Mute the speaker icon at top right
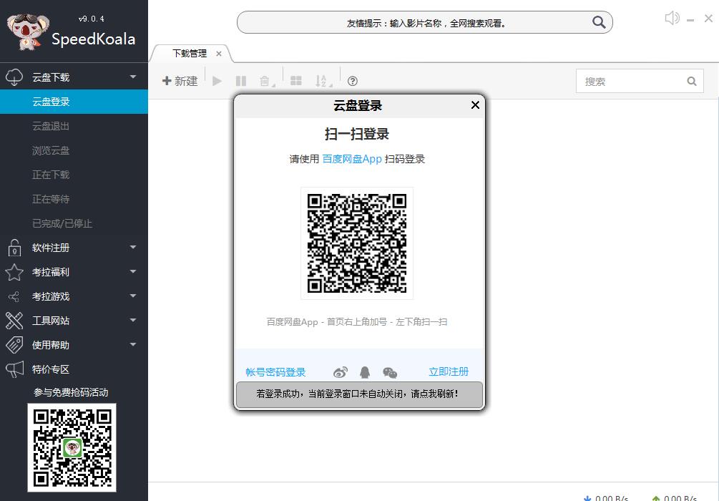The width and height of the screenshot is (719, 501). click(671, 17)
